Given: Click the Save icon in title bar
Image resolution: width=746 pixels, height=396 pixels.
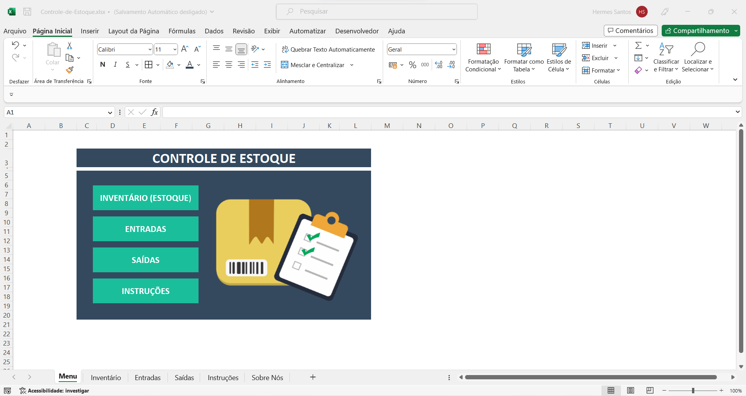Looking at the screenshot, I should tap(27, 12).
